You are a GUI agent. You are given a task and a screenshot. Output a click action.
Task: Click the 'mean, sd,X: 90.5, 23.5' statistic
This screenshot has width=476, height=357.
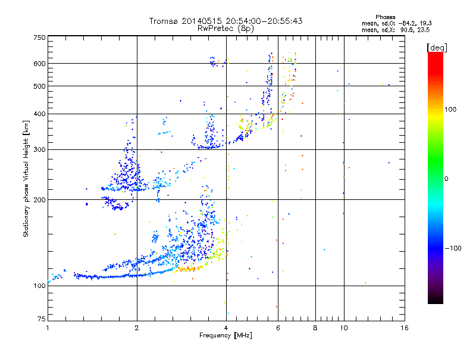[x=396, y=30]
